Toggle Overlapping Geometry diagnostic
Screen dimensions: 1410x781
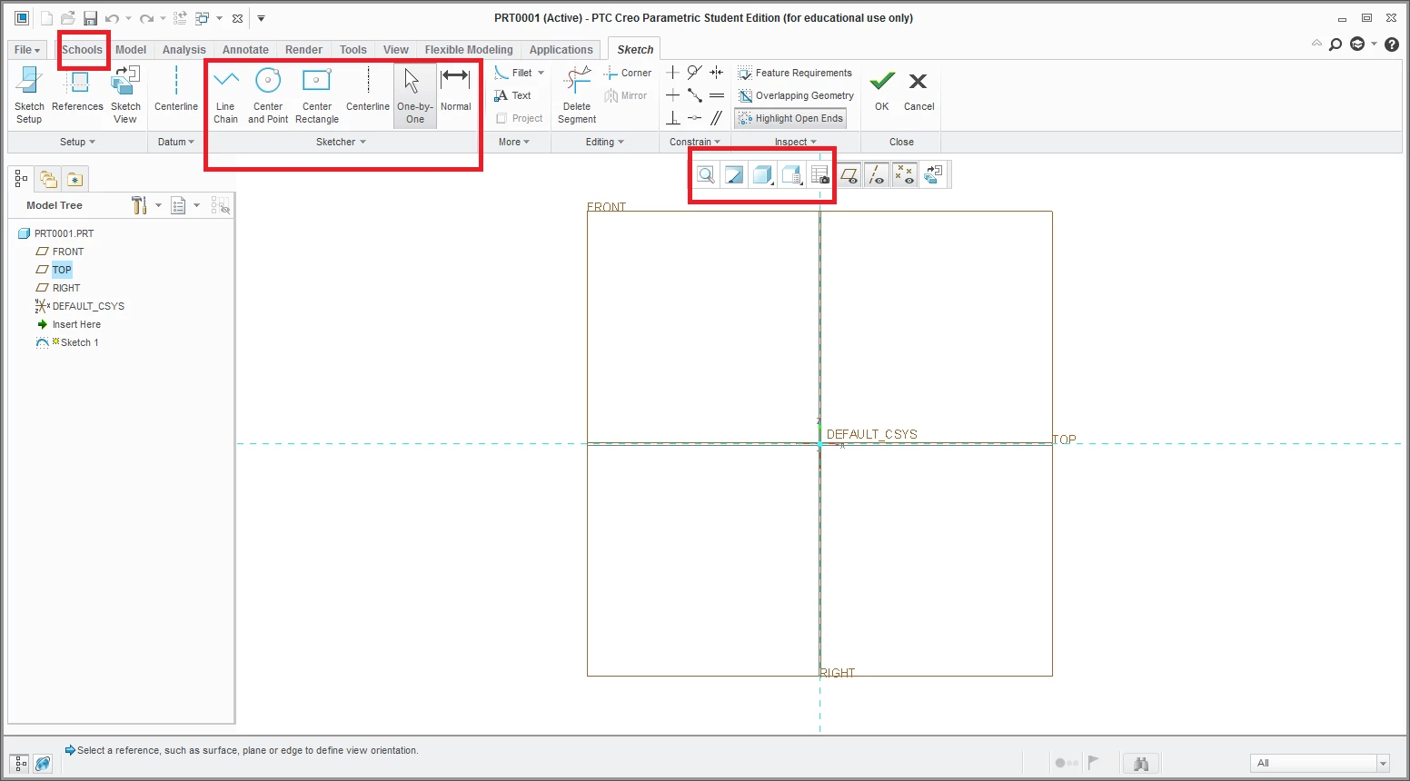pos(796,95)
